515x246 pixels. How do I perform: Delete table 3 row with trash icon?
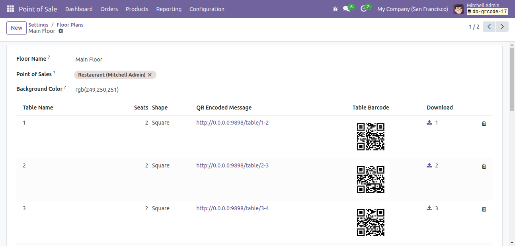click(484, 209)
